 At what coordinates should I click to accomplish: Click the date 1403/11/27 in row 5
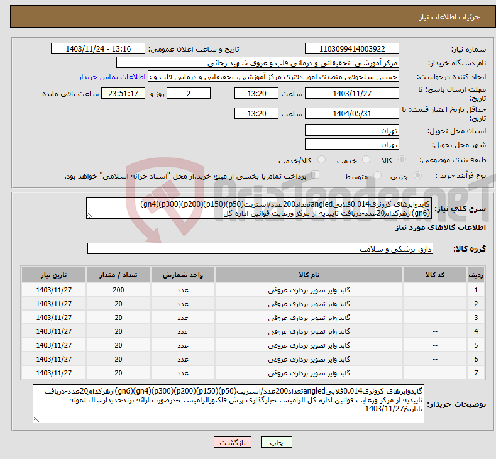[54, 345]
